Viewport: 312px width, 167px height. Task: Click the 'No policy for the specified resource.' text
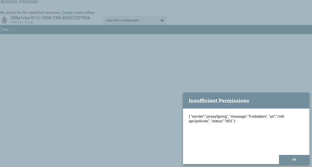tap(30, 12)
